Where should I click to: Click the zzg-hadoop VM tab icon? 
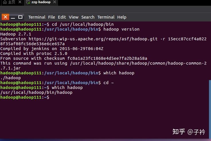(x=28, y=2)
